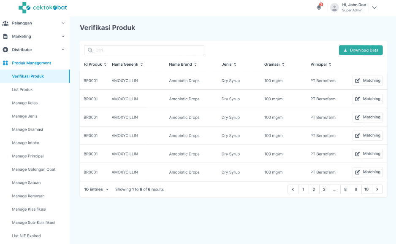The width and height of the screenshot is (396, 244).
Task: Click Matching button in first row
Action: click(367, 80)
